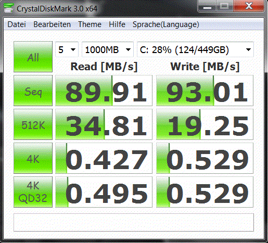
Task: Start the 512K benchmark test
Action: pyautogui.click(x=33, y=124)
